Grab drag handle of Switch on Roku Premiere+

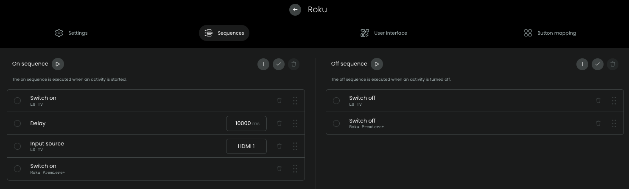point(295,169)
